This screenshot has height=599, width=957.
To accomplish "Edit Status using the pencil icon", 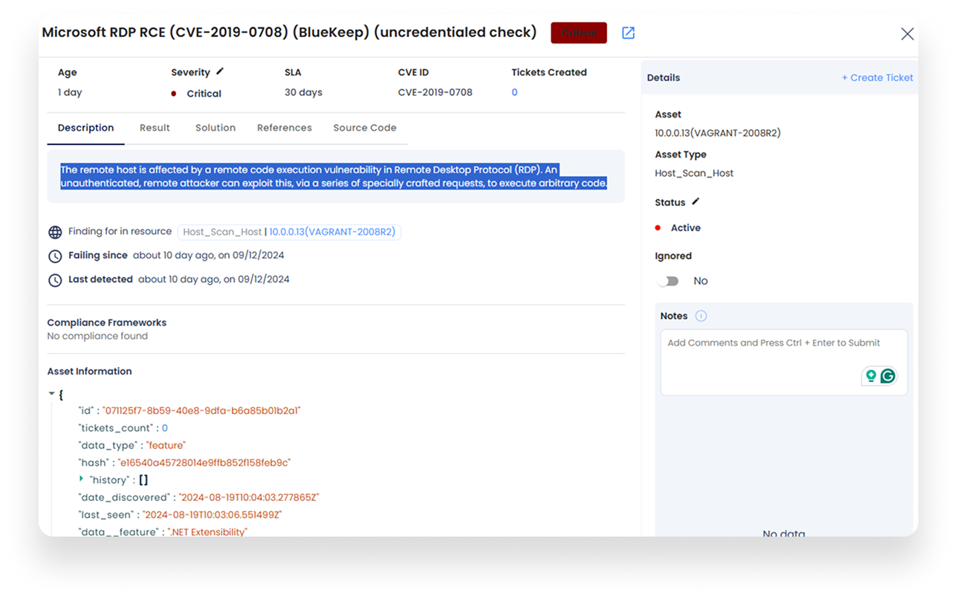I will click(x=696, y=201).
